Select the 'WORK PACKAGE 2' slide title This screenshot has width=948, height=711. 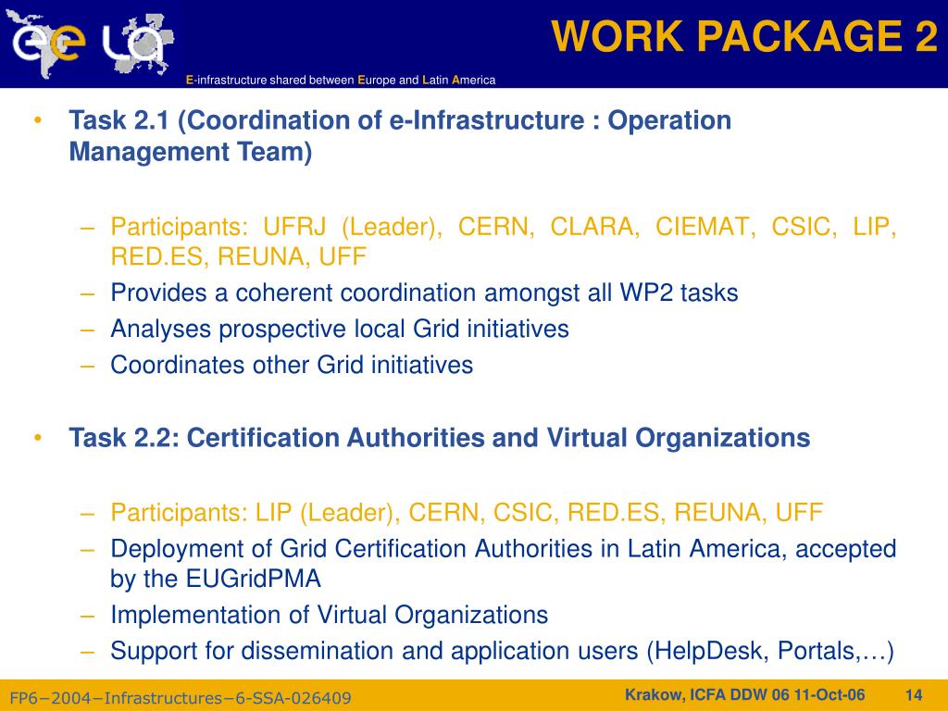744,36
